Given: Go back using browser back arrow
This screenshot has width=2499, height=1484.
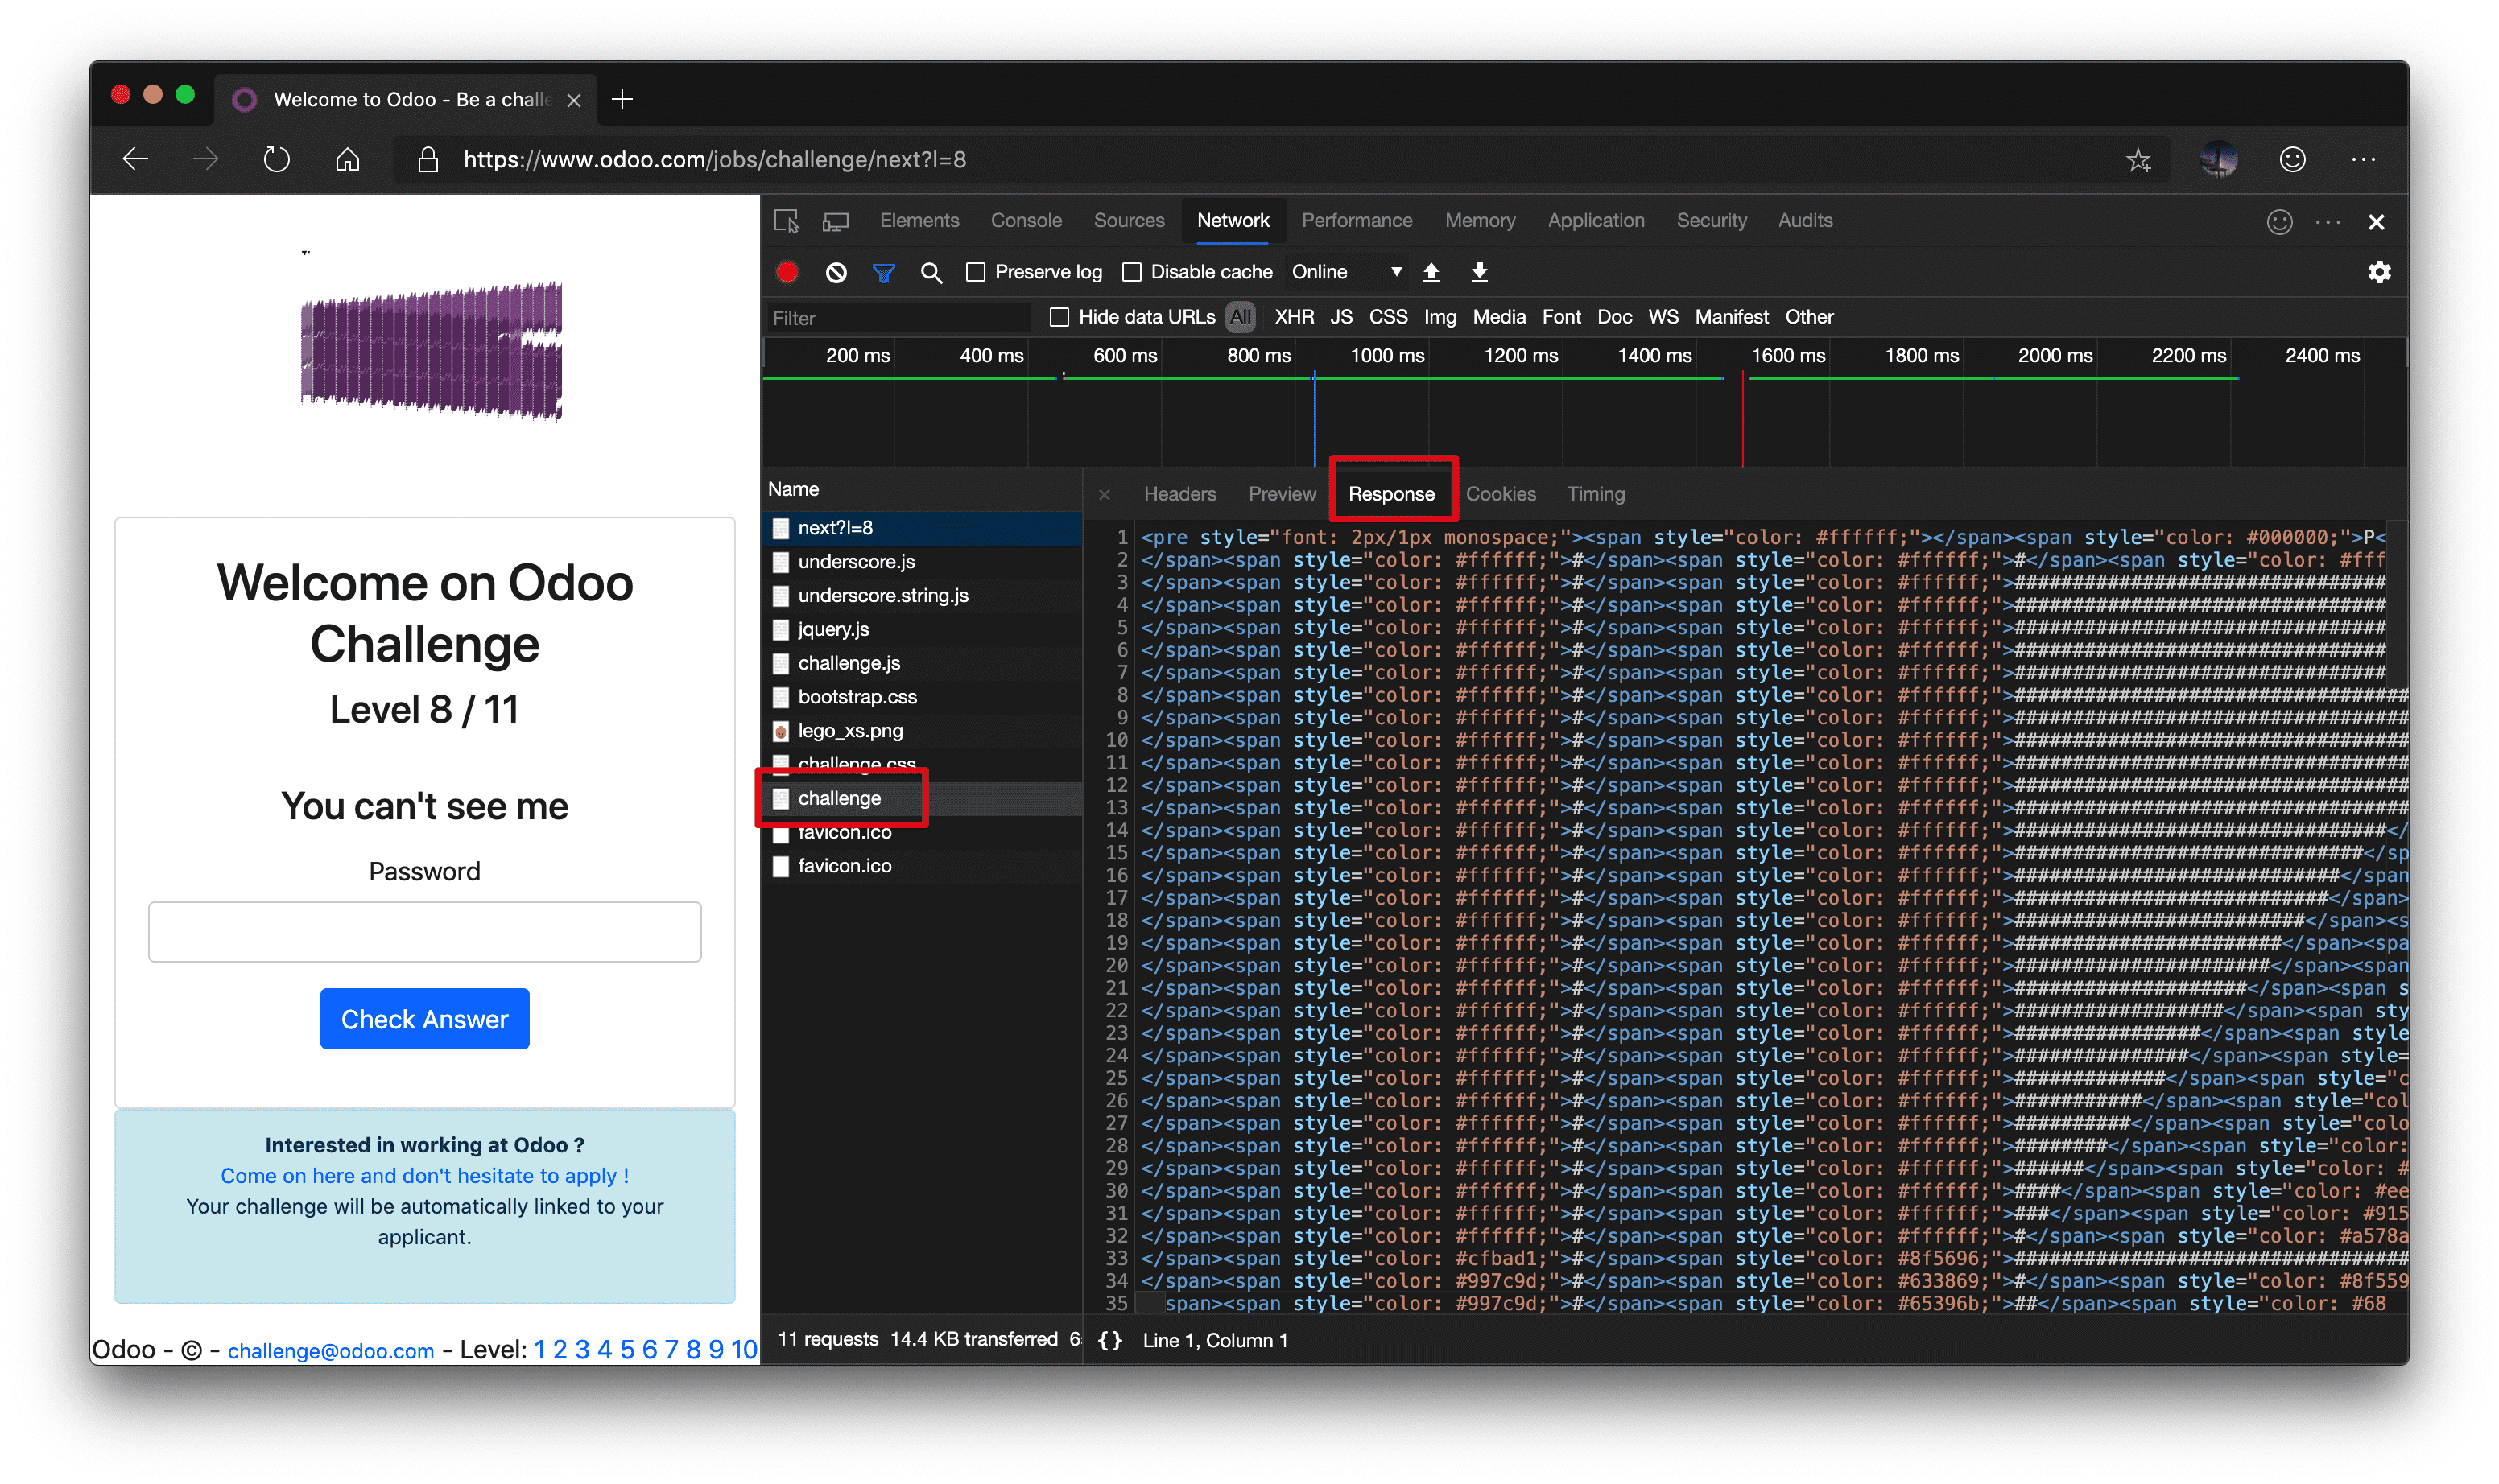Looking at the screenshot, I should [135, 159].
